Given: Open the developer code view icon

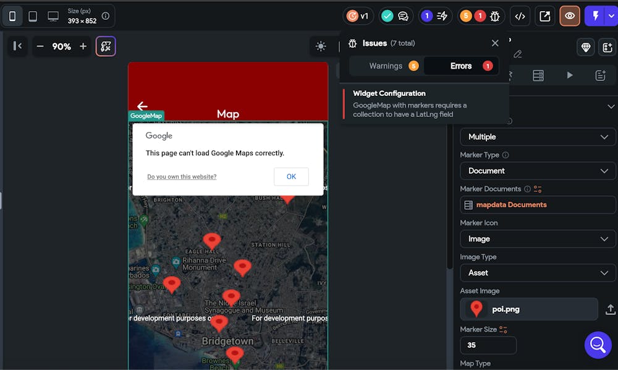Looking at the screenshot, I should [x=520, y=16].
